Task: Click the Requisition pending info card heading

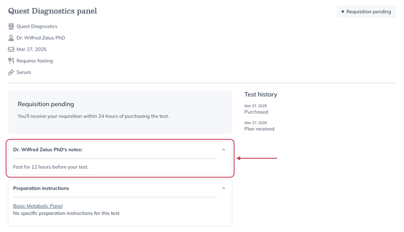Action: (46, 104)
